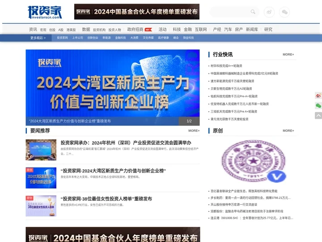322x242 pixels.
Task: Open the Weibo icon in the header
Action: (x=269, y=12)
